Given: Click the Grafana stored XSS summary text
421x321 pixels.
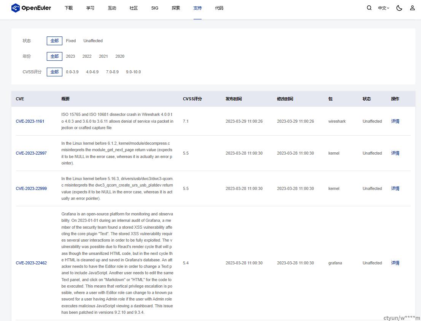Looking at the screenshot, I should click(117, 263).
